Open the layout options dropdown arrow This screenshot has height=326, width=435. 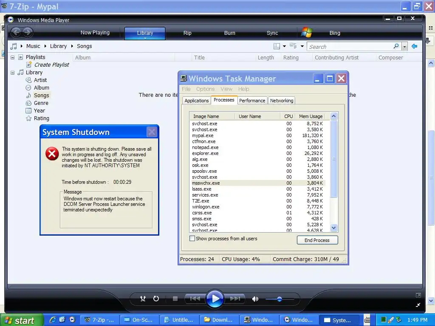(x=284, y=46)
